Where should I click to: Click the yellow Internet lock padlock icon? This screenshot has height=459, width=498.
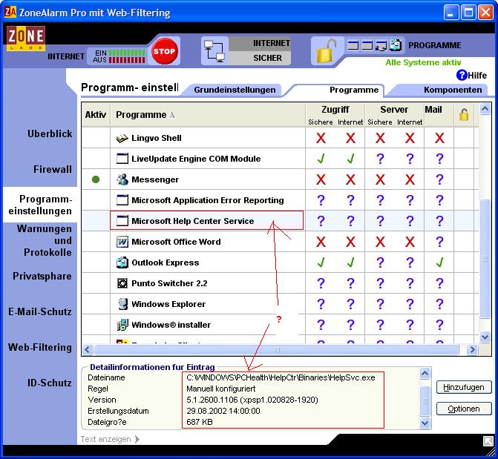click(326, 52)
